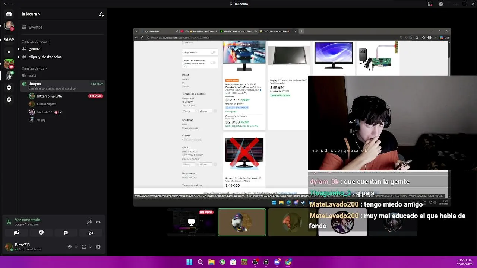477x268 pixels.
Task: Disconnect from voice with hang-up icon
Action: coord(98,222)
